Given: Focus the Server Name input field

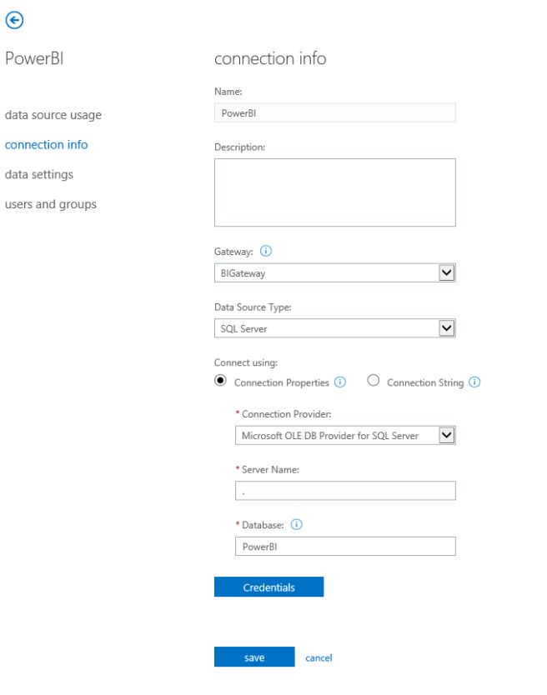Looking at the screenshot, I should pyautogui.click(x=345, y=491).
